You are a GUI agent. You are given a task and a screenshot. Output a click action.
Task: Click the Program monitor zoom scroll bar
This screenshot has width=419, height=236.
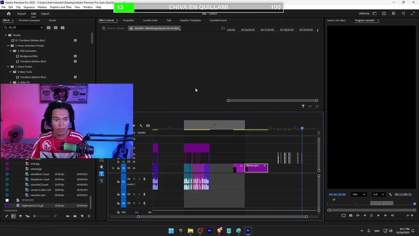click(x=372, y=210)
